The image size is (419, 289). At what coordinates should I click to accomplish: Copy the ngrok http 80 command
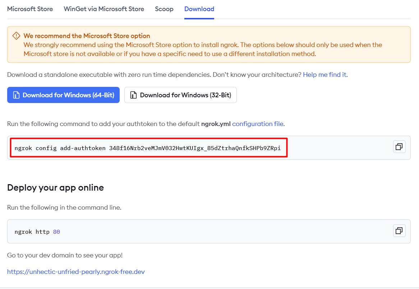pos(399,231)
